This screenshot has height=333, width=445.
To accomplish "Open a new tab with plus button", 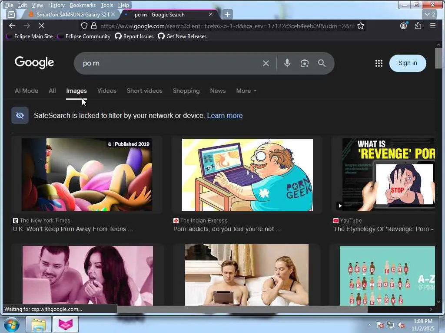I will 227,14.
